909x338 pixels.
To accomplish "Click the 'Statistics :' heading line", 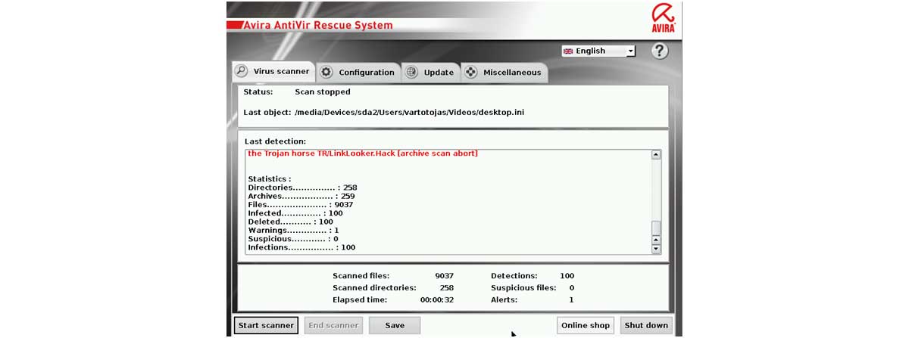I will tap(270, 179).
